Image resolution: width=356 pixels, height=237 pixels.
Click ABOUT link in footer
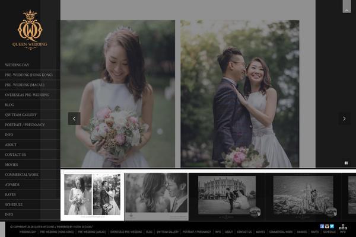[x=229, y=232]
